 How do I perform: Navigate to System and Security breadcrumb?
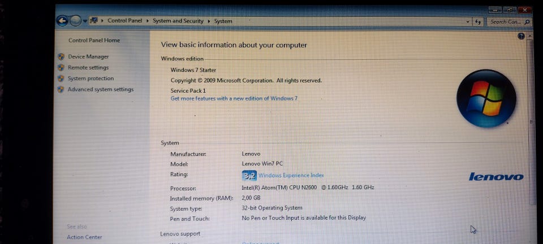[x=178, y=21]
